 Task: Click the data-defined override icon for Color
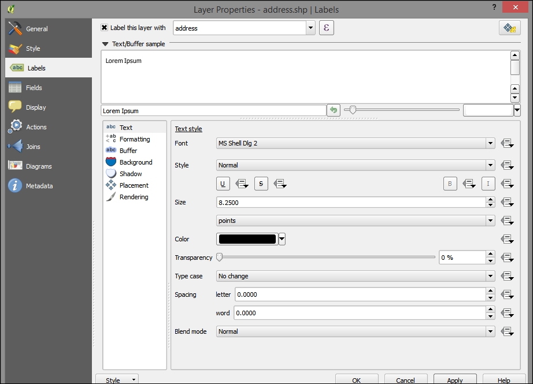coord(508,239)
